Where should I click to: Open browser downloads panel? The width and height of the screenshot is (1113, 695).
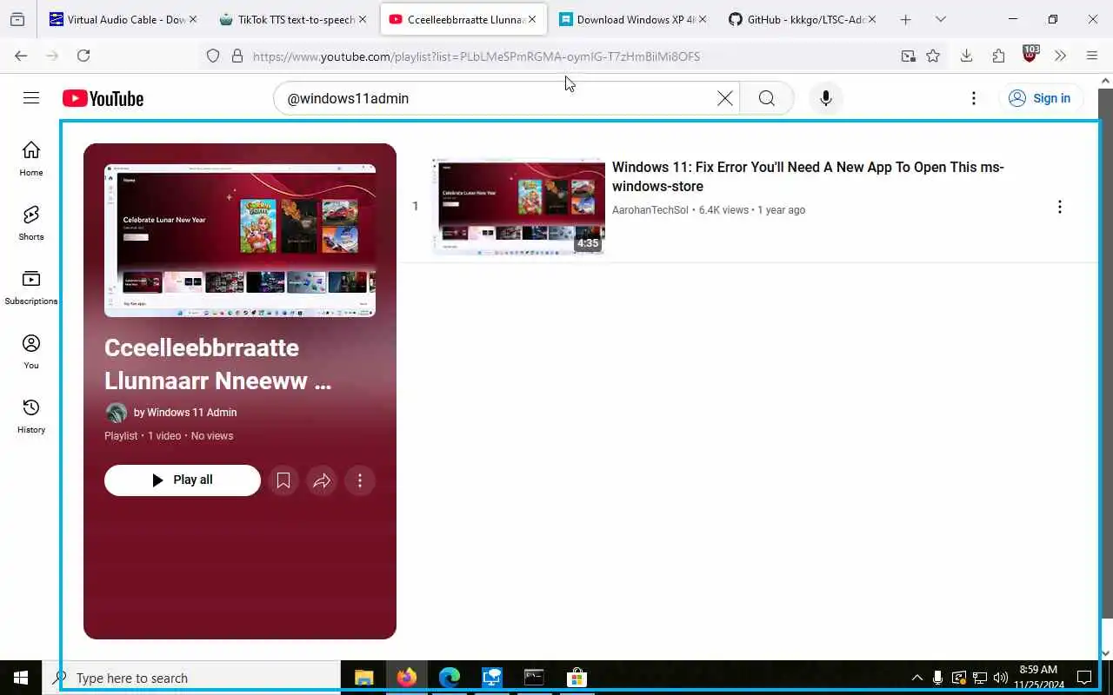(x=966, y=56)
